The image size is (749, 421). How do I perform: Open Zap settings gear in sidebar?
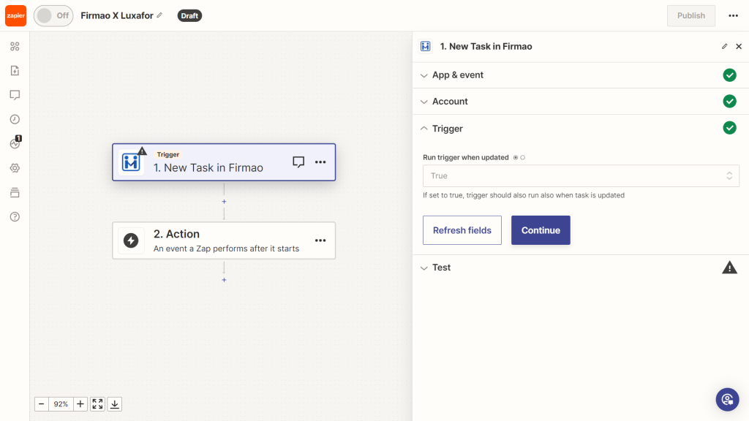15,167
